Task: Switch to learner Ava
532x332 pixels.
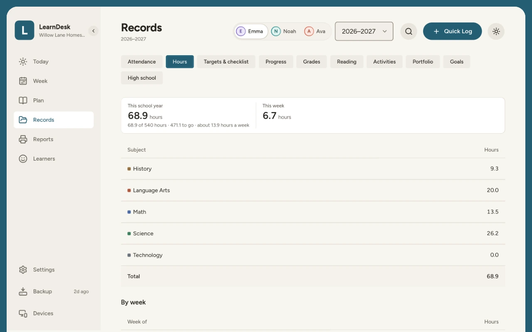Action: pos(315,32)
